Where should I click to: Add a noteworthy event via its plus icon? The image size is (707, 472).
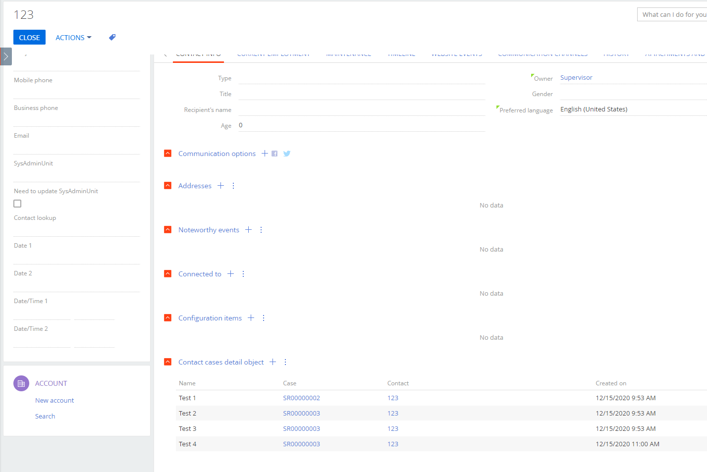[248, 229]
